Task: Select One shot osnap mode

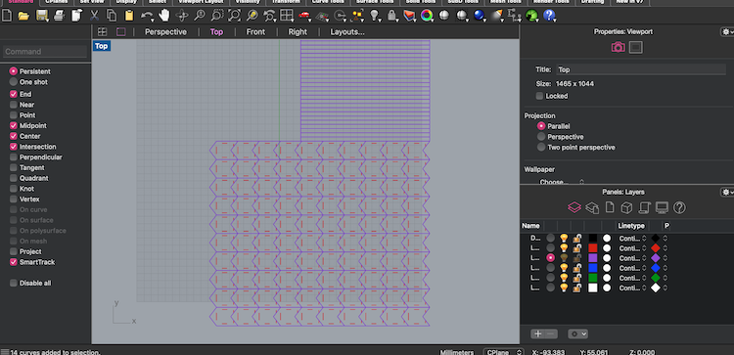Action: tap(13, 82)
